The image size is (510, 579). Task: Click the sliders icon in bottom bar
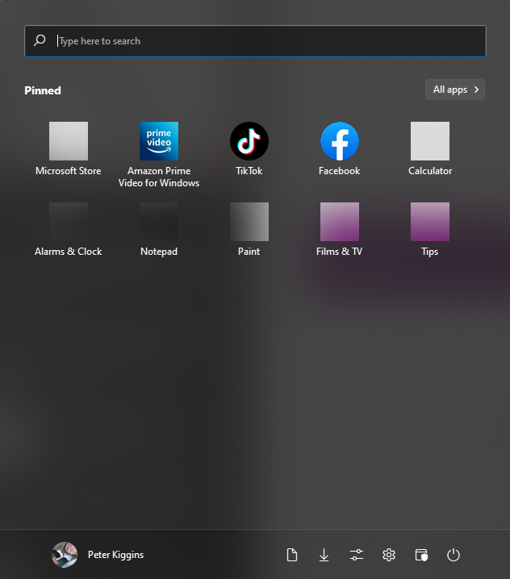point(357,555)
